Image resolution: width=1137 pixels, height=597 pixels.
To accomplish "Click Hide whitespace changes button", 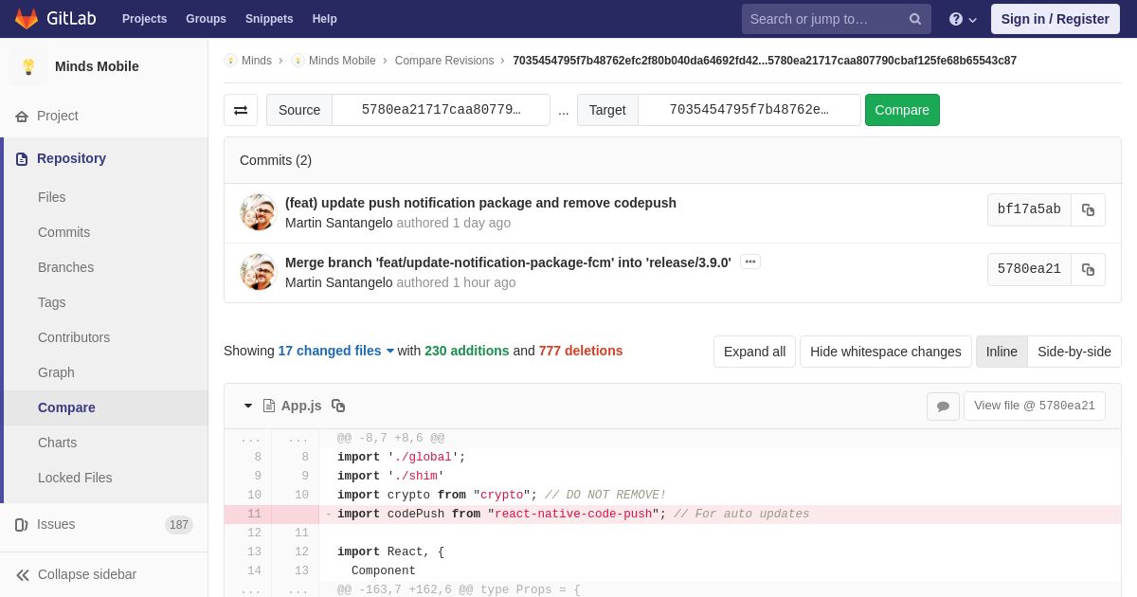I will tap(886, 352).
